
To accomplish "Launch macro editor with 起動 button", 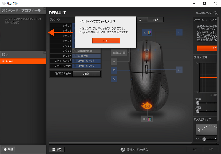I will pos(86,74).
